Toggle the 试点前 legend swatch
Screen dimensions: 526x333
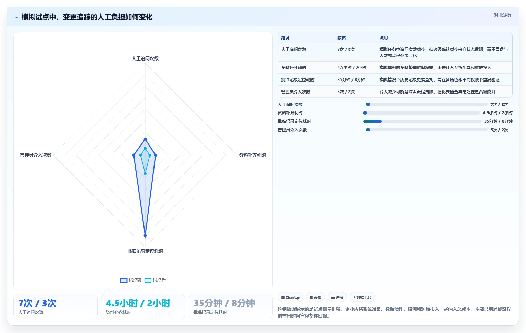(x=124, y=280)
